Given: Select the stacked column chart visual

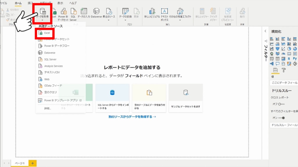Looking at the screenshot, I should point(277,39).
